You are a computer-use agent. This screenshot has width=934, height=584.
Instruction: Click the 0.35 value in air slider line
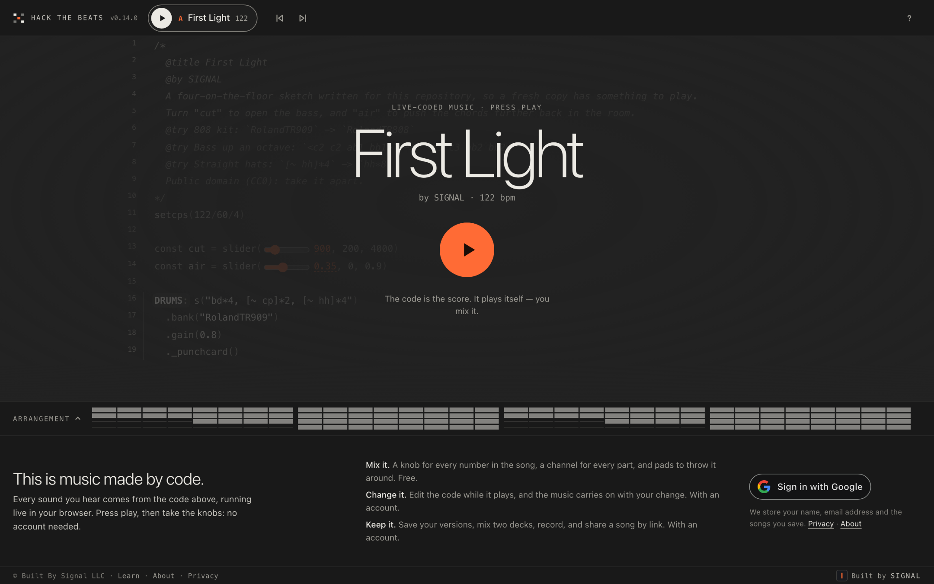[325, 266]
